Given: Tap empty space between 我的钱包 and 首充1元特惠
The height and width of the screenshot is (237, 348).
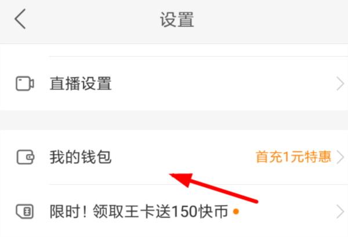Looking at the screenshot, I should 183,157.
